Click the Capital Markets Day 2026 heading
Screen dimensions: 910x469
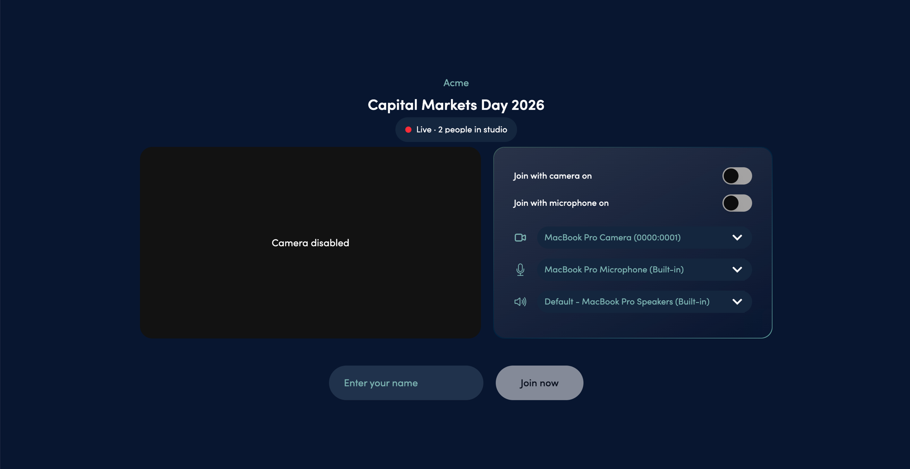456,105
